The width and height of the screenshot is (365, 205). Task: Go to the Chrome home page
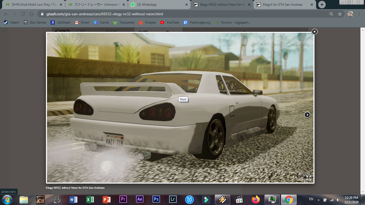[x=32, y=14]
